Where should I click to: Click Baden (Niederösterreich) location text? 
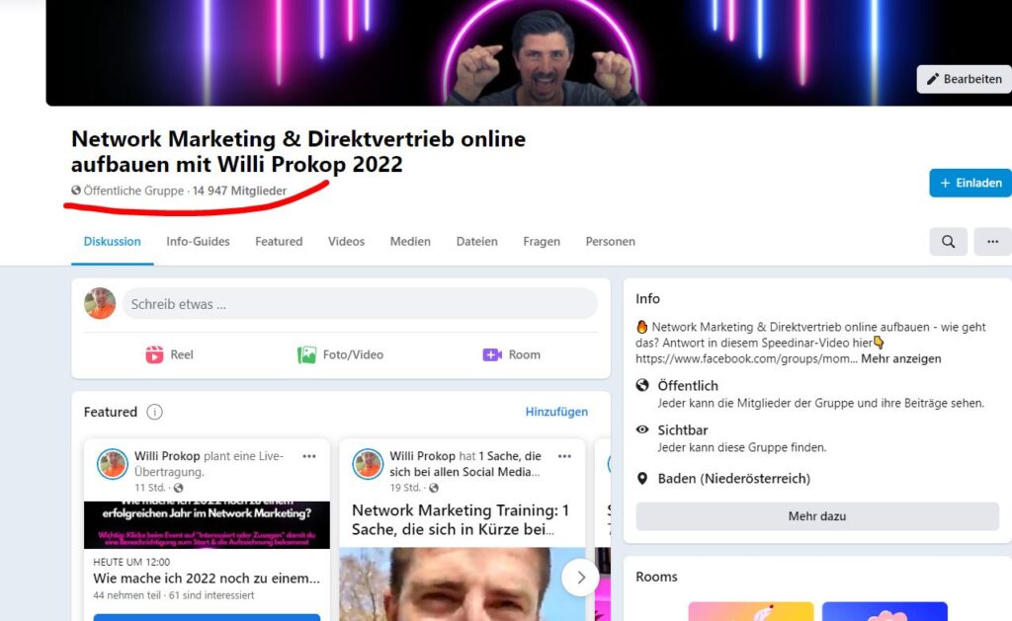(734, 479)
